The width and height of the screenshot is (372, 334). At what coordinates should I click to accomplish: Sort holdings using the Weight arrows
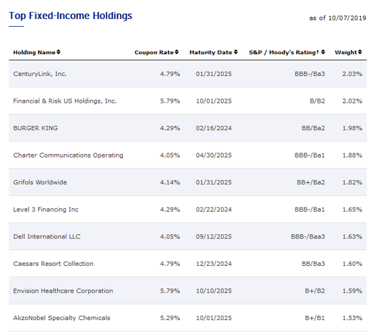click(360, 52)
